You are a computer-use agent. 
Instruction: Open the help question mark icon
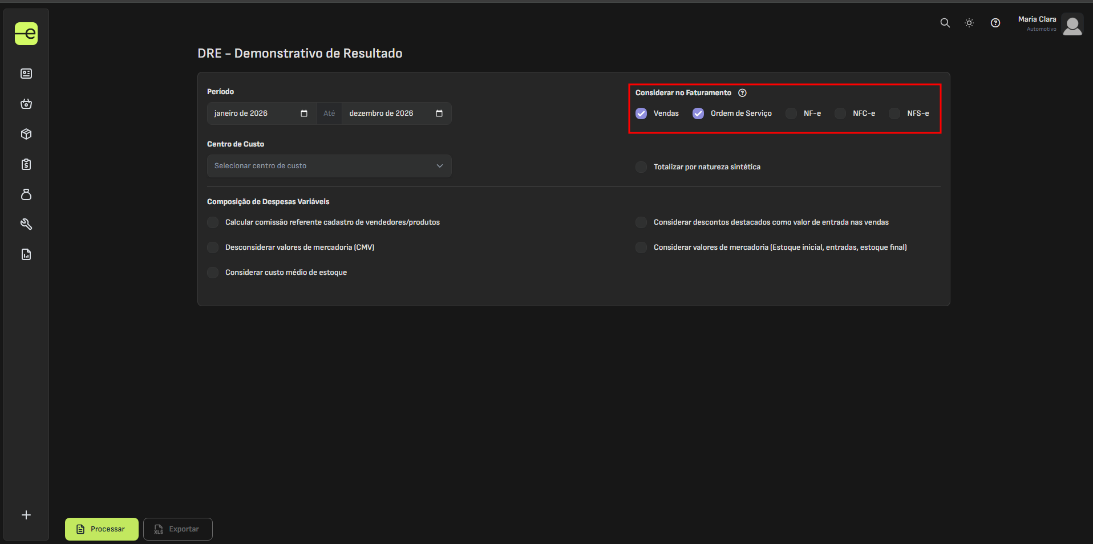point(995,23)
